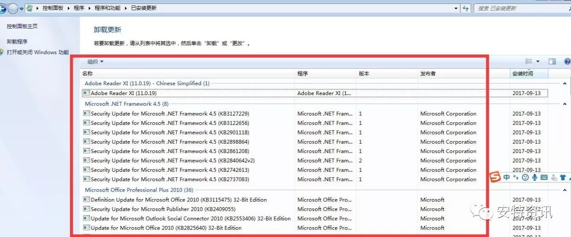Select the update KB2840642v2 row

click(x=315, y=160)
